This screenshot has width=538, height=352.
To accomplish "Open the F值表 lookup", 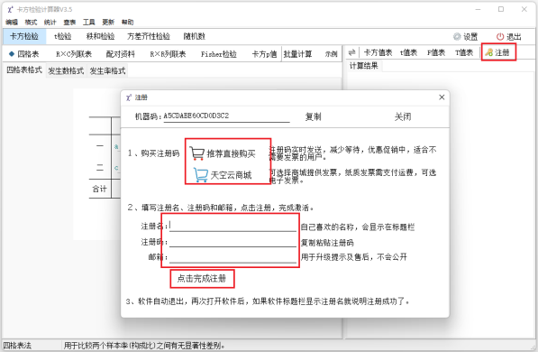I will [x=436, y=52].
